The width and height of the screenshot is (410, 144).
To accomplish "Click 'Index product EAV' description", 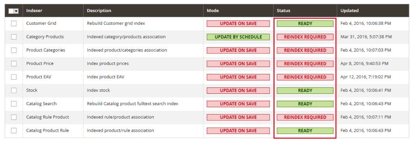I will pos(106,77).
